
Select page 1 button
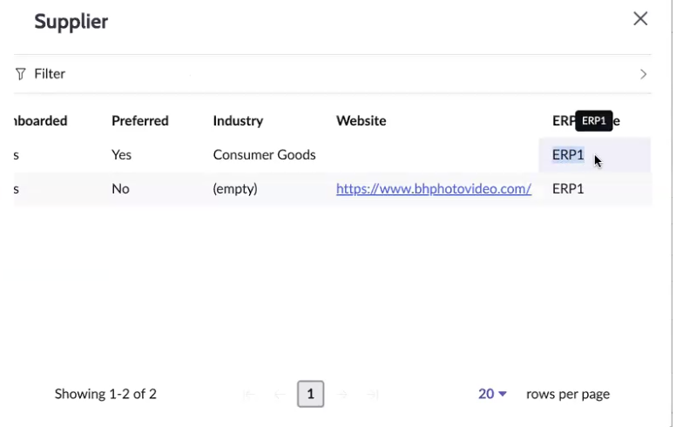[310, 394]
